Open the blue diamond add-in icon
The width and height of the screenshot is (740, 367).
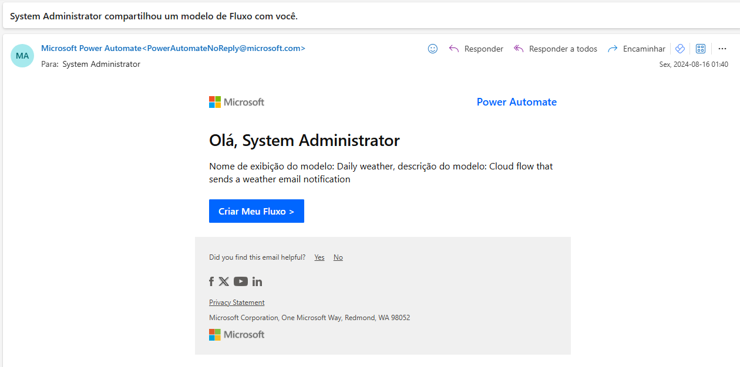680,49
